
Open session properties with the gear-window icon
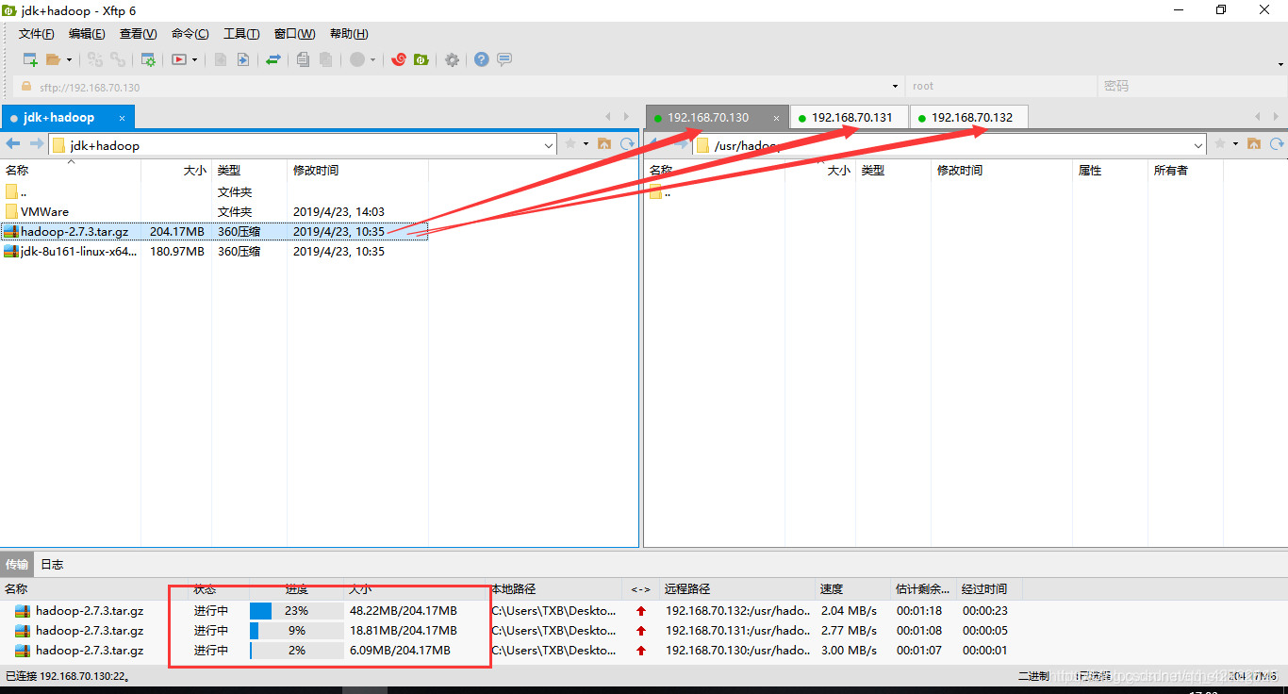(148, 59)
